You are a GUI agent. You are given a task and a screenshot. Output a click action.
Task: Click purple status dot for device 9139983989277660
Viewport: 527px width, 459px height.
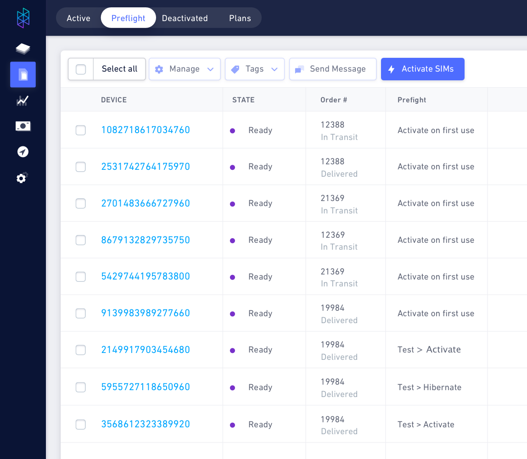232,314
